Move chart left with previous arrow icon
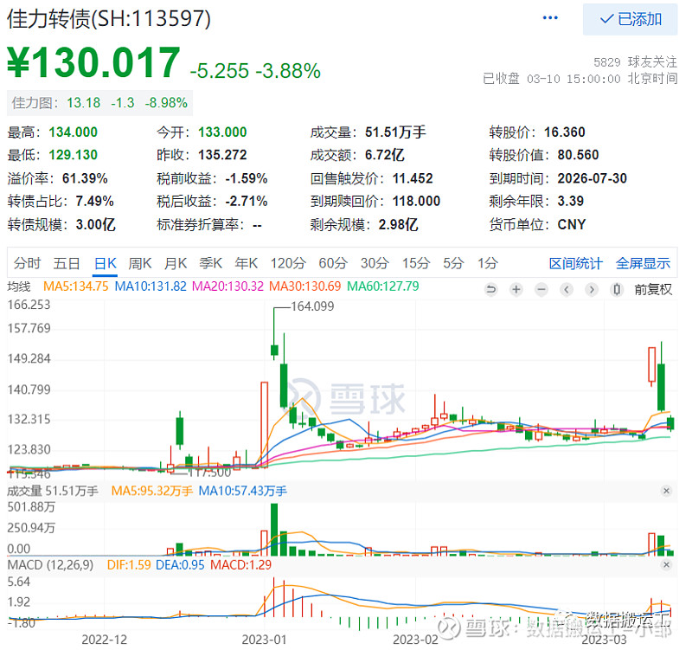The image size is (692, 650). 567,290
